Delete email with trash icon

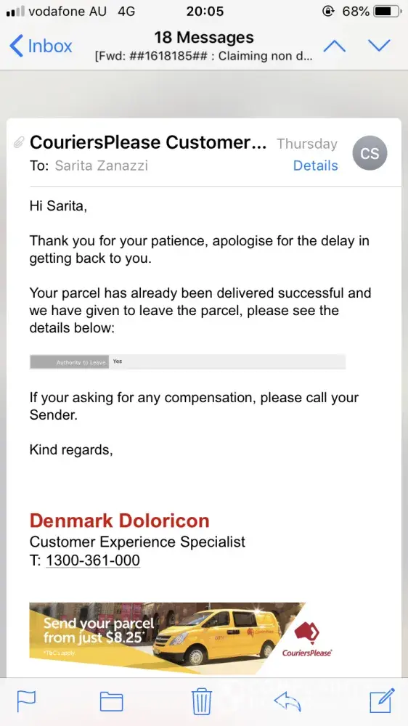tap(202, 701)
